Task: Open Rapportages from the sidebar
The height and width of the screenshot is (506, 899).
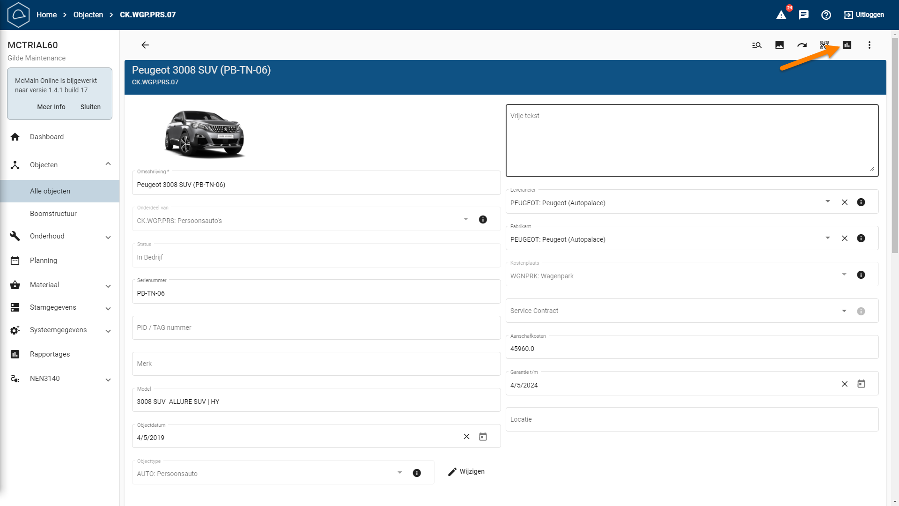Action: pyautogui.click(x=50, y=354)
